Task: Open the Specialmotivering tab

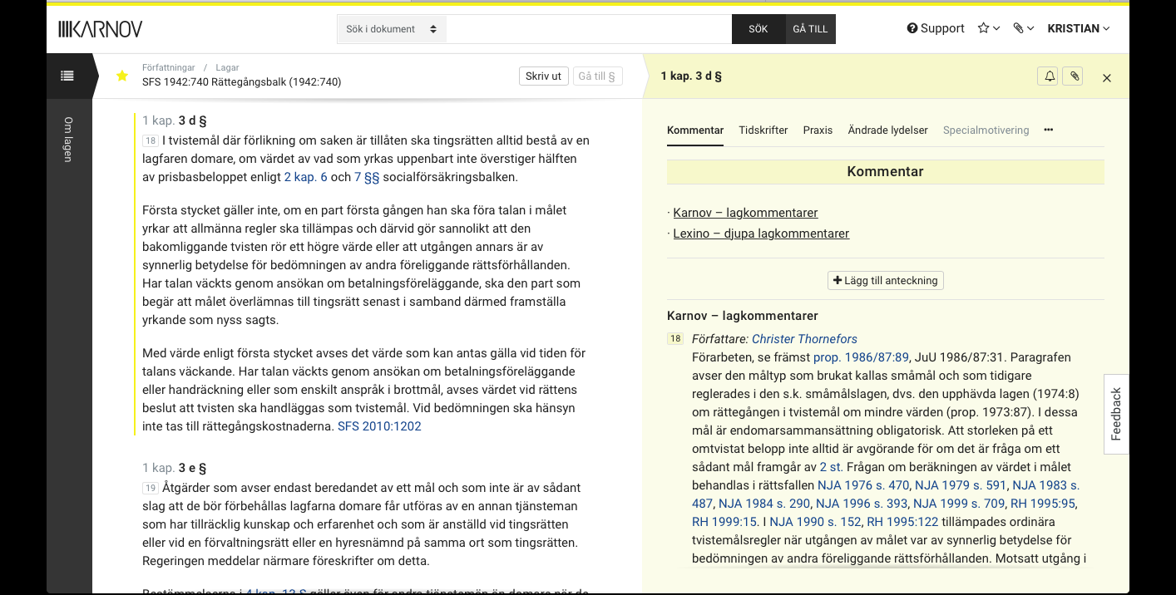Action: tap(986, 130)
